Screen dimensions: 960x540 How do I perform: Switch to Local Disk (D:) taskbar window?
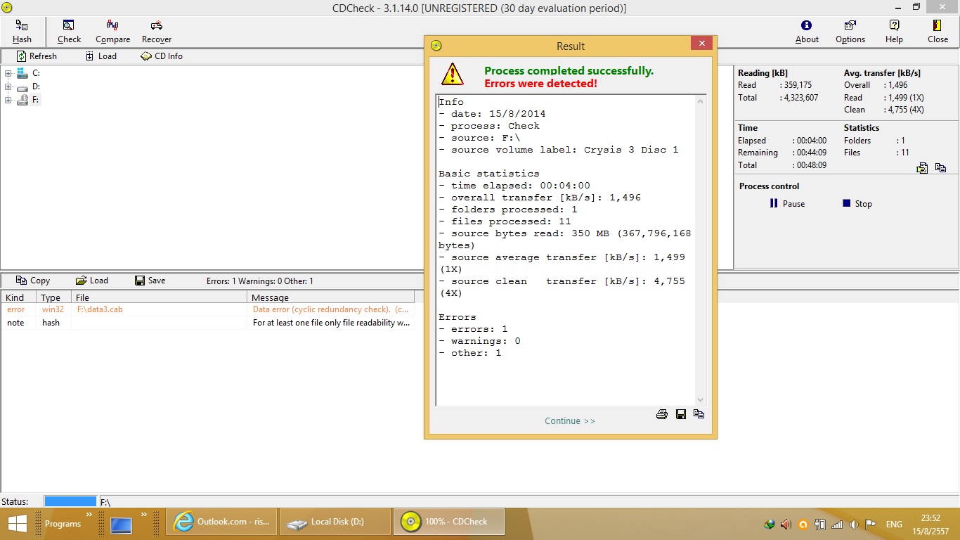click(336, 522)
